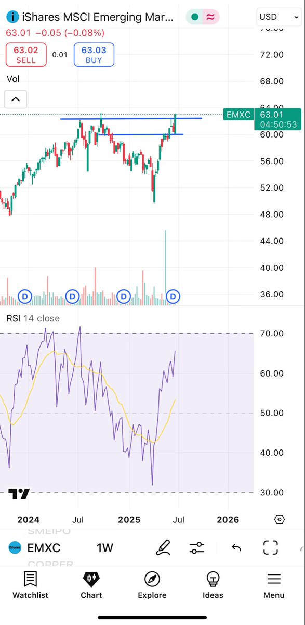Screen dimensions: 305x625
Task: Tap the Vol indicator label
Action: [x=13, y=79]
